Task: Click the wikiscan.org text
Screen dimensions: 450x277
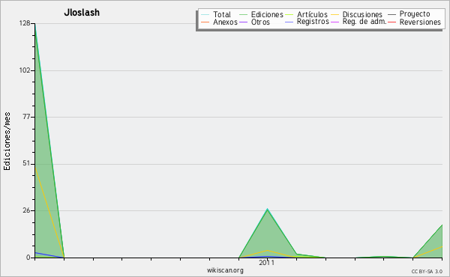Action: [x=225, y=270]
